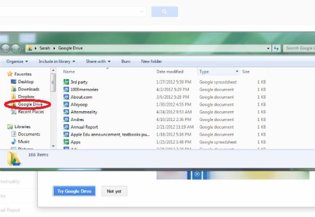Viewport: 315px width, 217px height.
Task: Select the file named Andres
Action: coord(77,120)
